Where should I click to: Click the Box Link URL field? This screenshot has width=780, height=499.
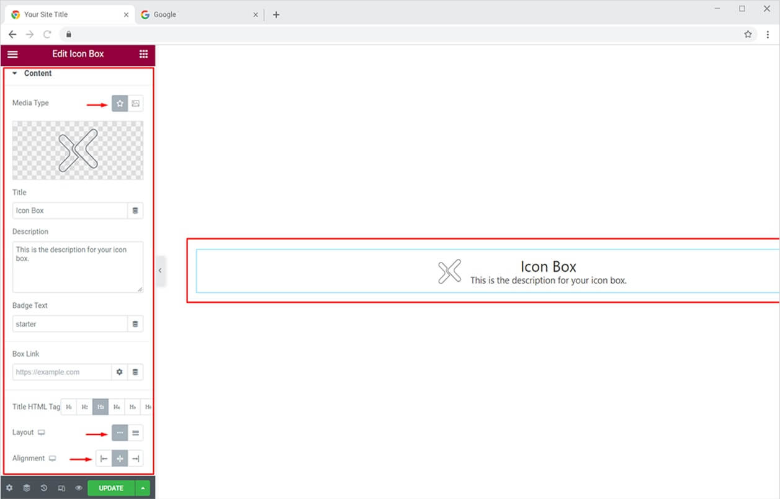tap(62, 372)
